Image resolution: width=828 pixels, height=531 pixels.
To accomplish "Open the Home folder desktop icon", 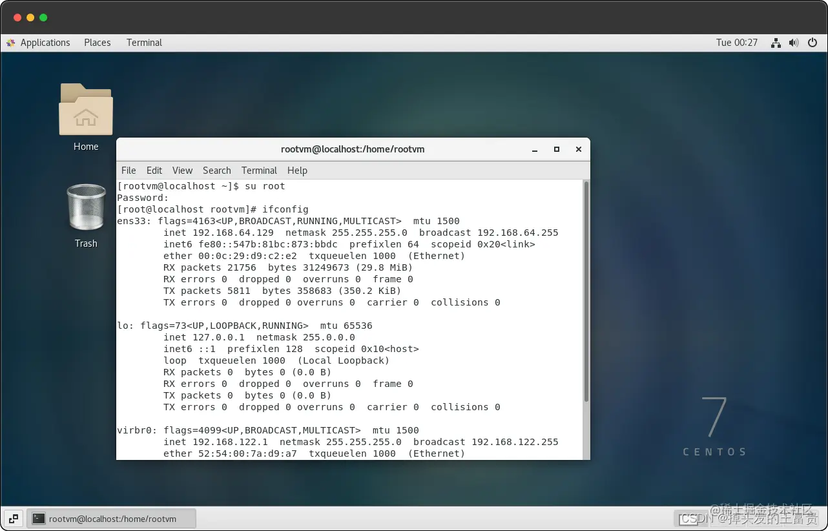I will click(x=86, y=110).
